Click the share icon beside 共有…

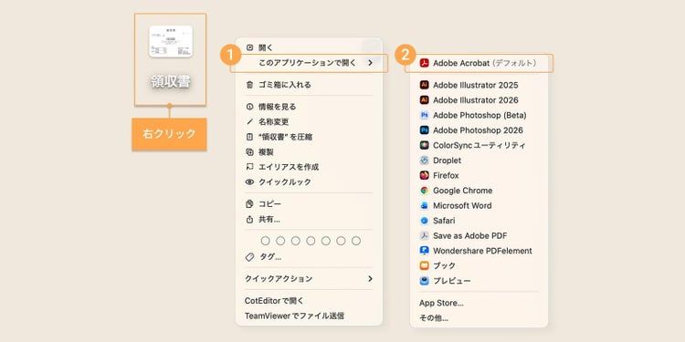pos(249,219)
